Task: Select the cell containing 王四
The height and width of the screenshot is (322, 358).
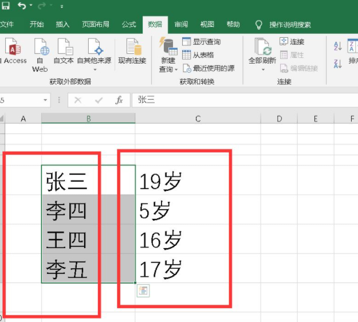Action: click(x=88, y=239)
